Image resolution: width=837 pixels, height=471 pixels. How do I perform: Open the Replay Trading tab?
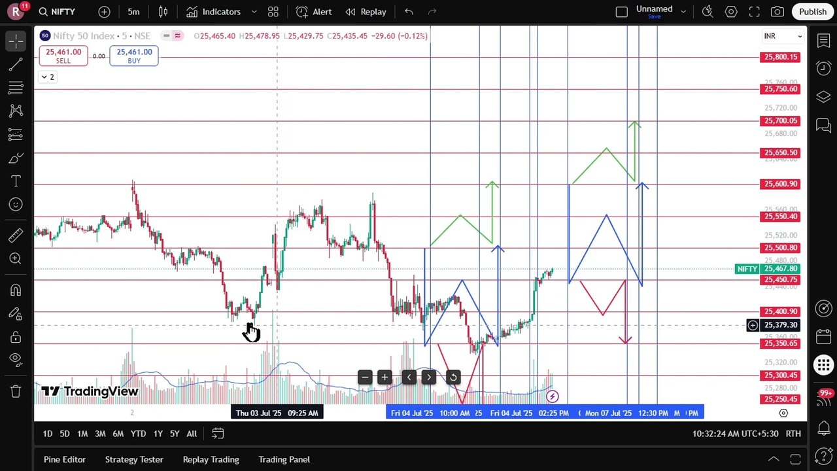coord(211,459)
